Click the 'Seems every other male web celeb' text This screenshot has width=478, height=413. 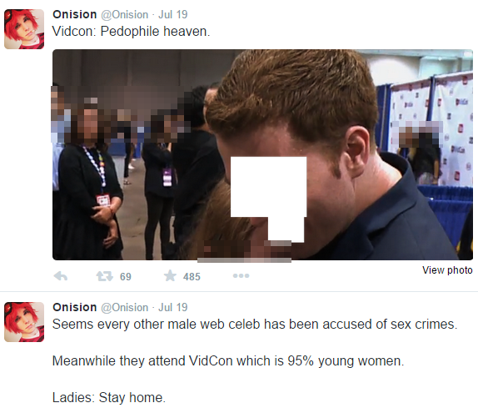tap(158, 325)
